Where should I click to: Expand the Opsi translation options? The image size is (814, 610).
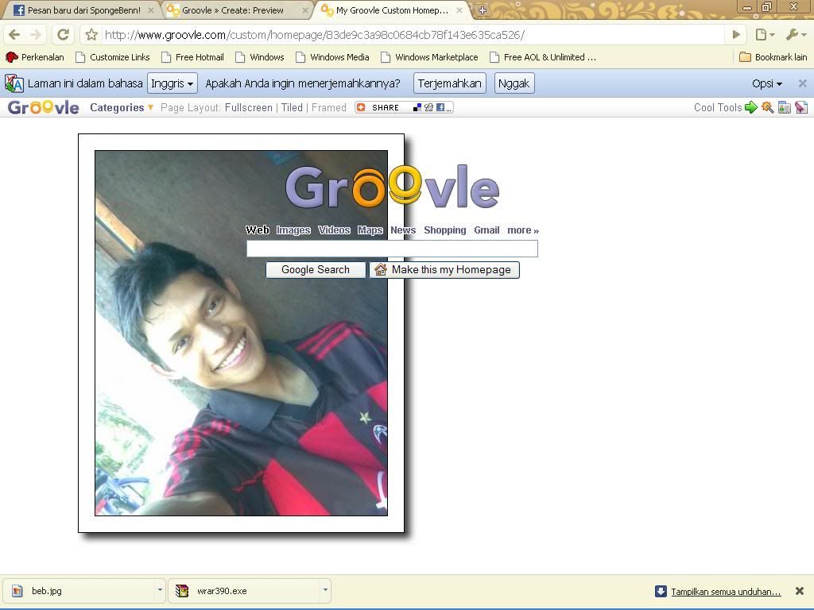(767, 83)
